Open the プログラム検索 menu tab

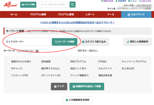tap(38, 15)
